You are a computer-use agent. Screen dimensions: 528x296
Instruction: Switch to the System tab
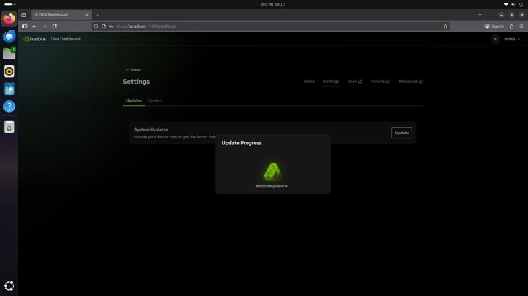[155, 100]
